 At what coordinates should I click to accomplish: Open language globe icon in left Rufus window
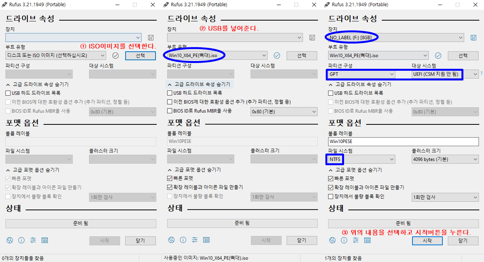10,240
